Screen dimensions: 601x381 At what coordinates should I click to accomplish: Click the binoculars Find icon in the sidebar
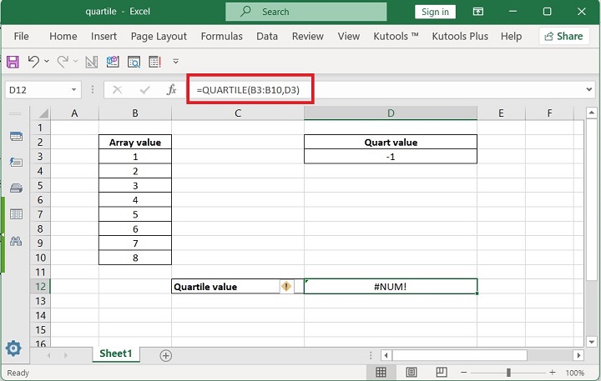15,240
